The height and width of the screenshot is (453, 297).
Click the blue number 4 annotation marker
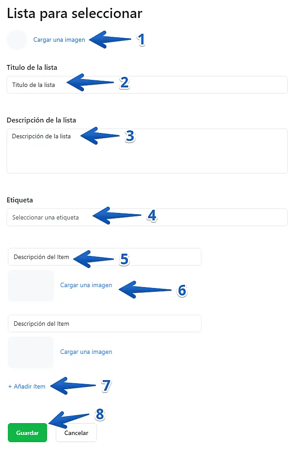152,216
